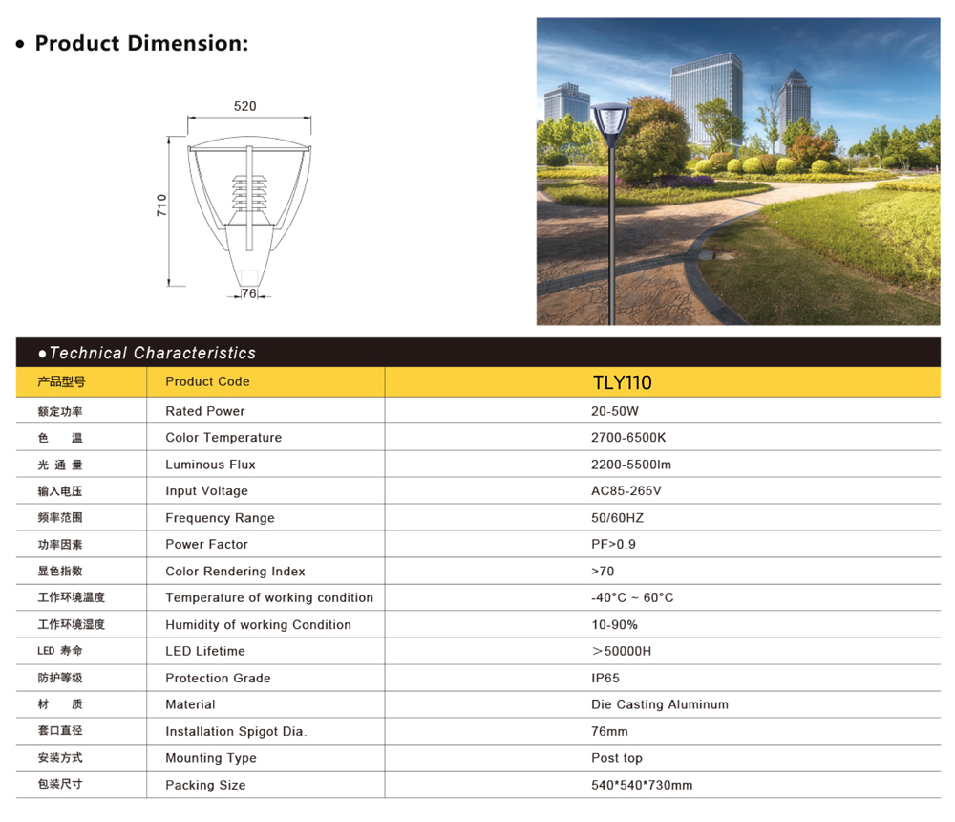Click the Packing Size label
The width and height of the screenshot is (955, 822).
pyautogui.click(x=206, y=785)
